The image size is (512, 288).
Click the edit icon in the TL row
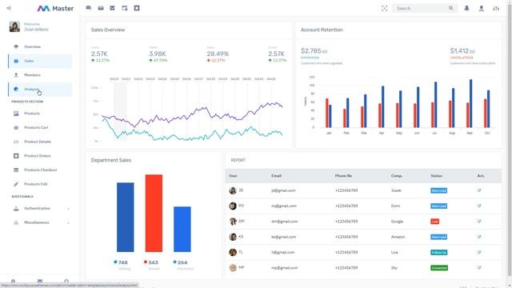click(x=479, y=253)
